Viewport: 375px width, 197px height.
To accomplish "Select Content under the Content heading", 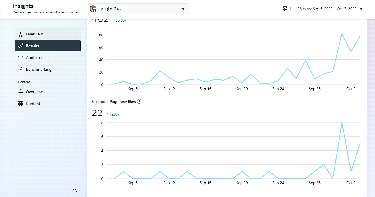I will pyautogui.click(x=33, y=104).
